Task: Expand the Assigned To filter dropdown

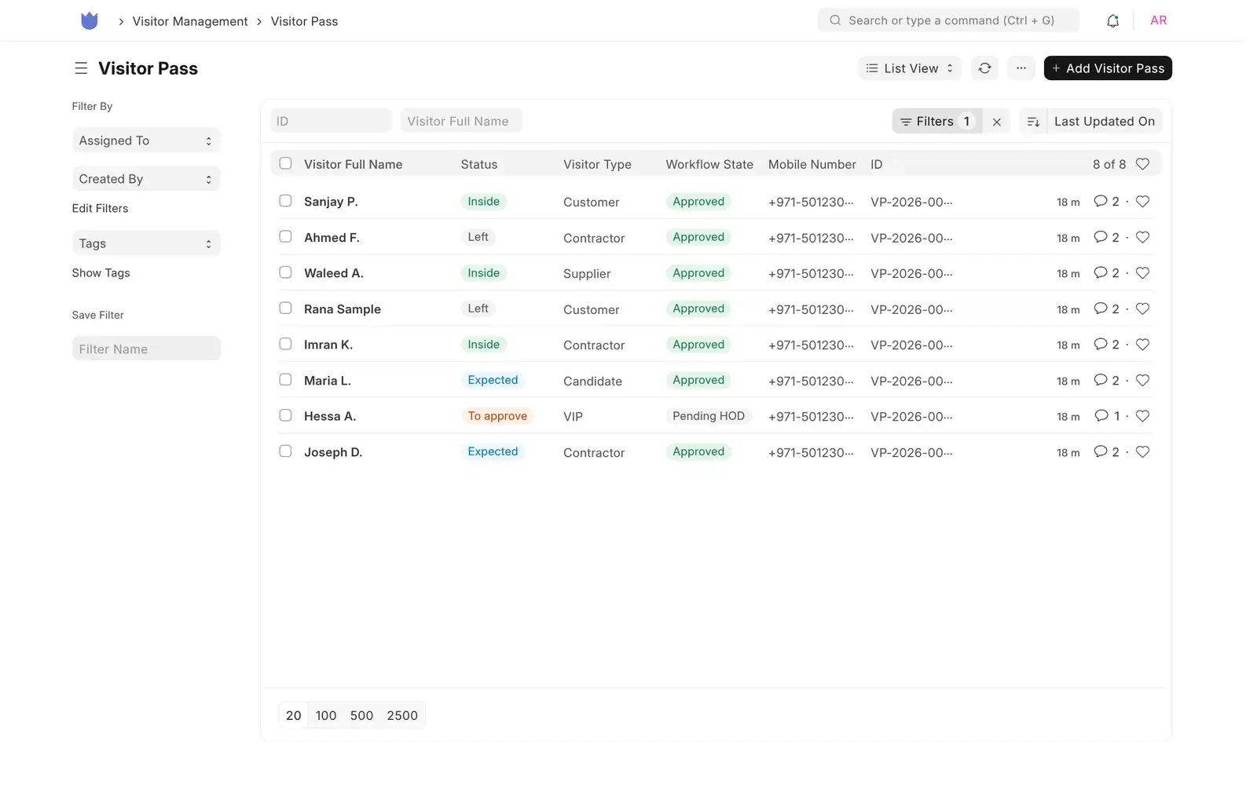Action: [146, 141]
